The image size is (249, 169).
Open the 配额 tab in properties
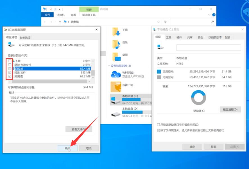(227, 37)
